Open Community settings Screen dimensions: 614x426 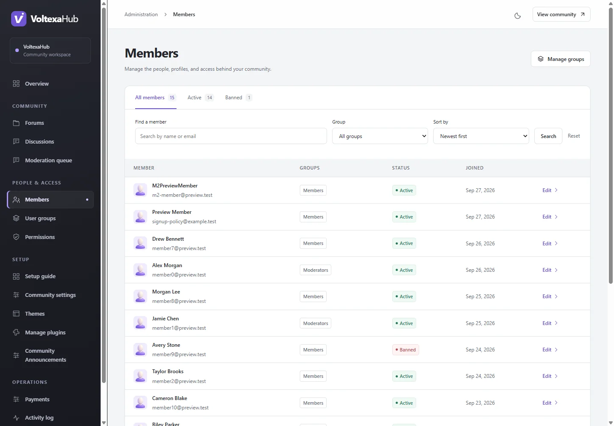[x=50, y=295]
